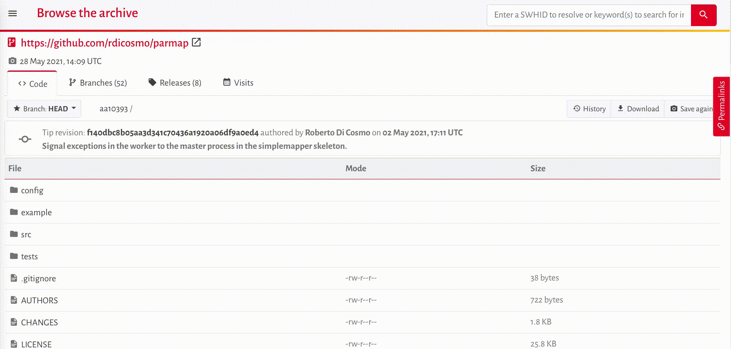Click the git origin icon beside the URL
The height and width of the screenshot is (349, 731).
click(x=12, y=42)
